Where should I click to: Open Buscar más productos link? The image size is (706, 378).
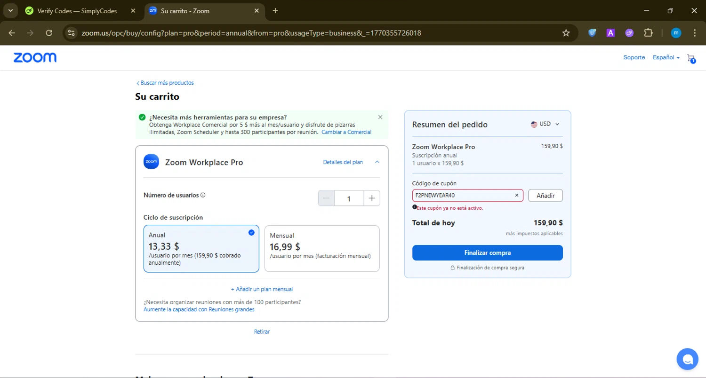(165, 83)
